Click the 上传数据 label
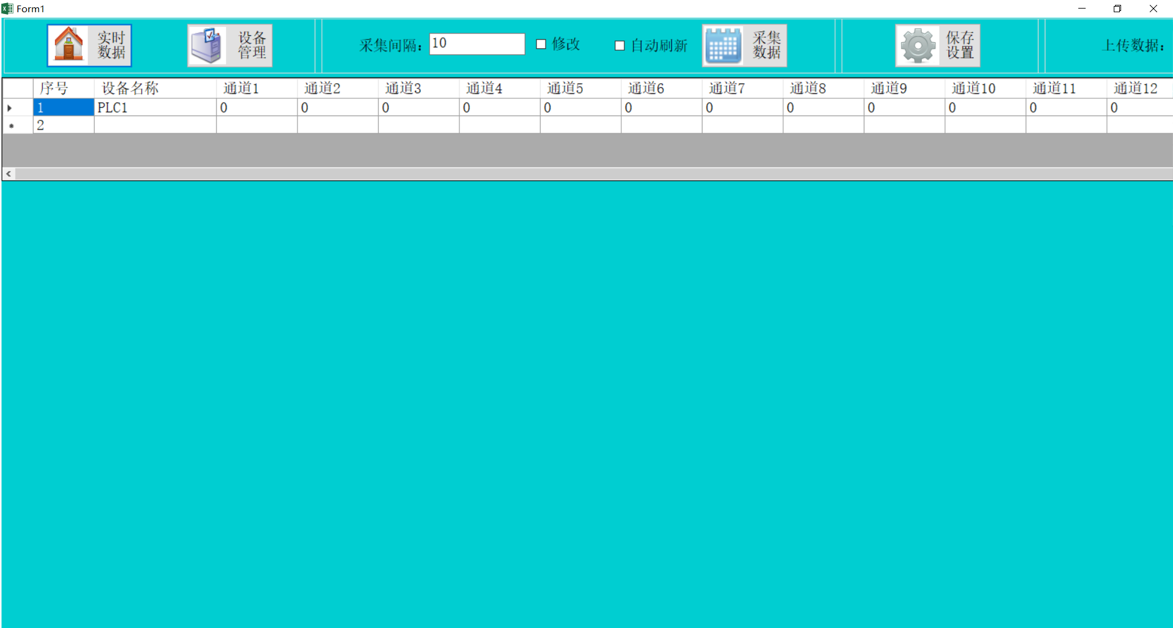 pyautogui.click(x=1134, y=46)
